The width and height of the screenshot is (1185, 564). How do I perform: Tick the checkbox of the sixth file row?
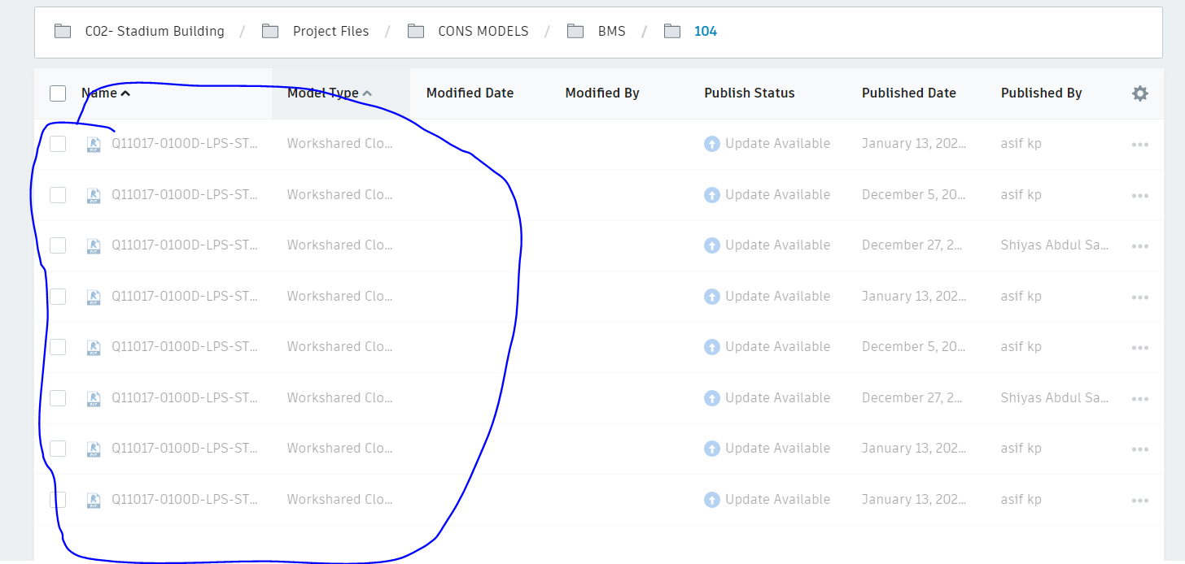pos(58,398)
